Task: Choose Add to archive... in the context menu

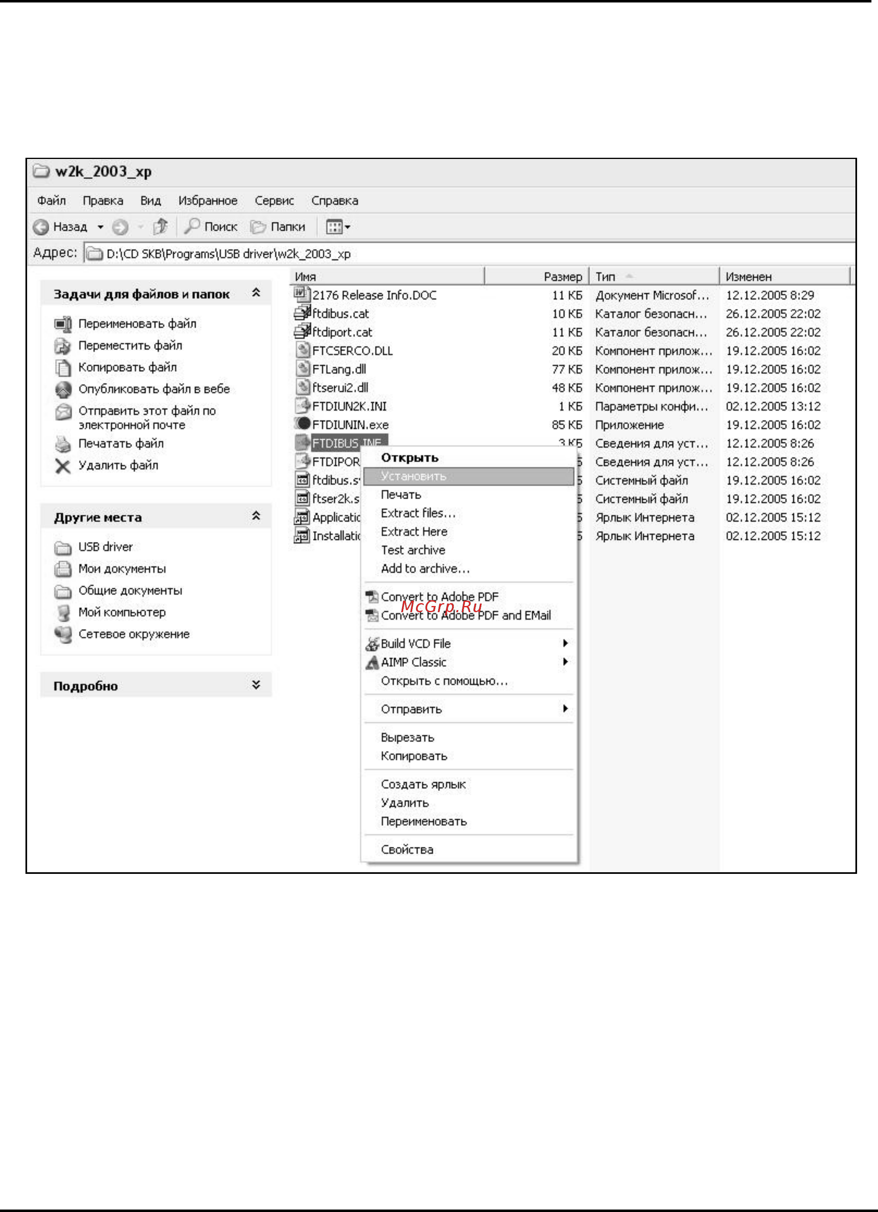Action: pos(469,569)
